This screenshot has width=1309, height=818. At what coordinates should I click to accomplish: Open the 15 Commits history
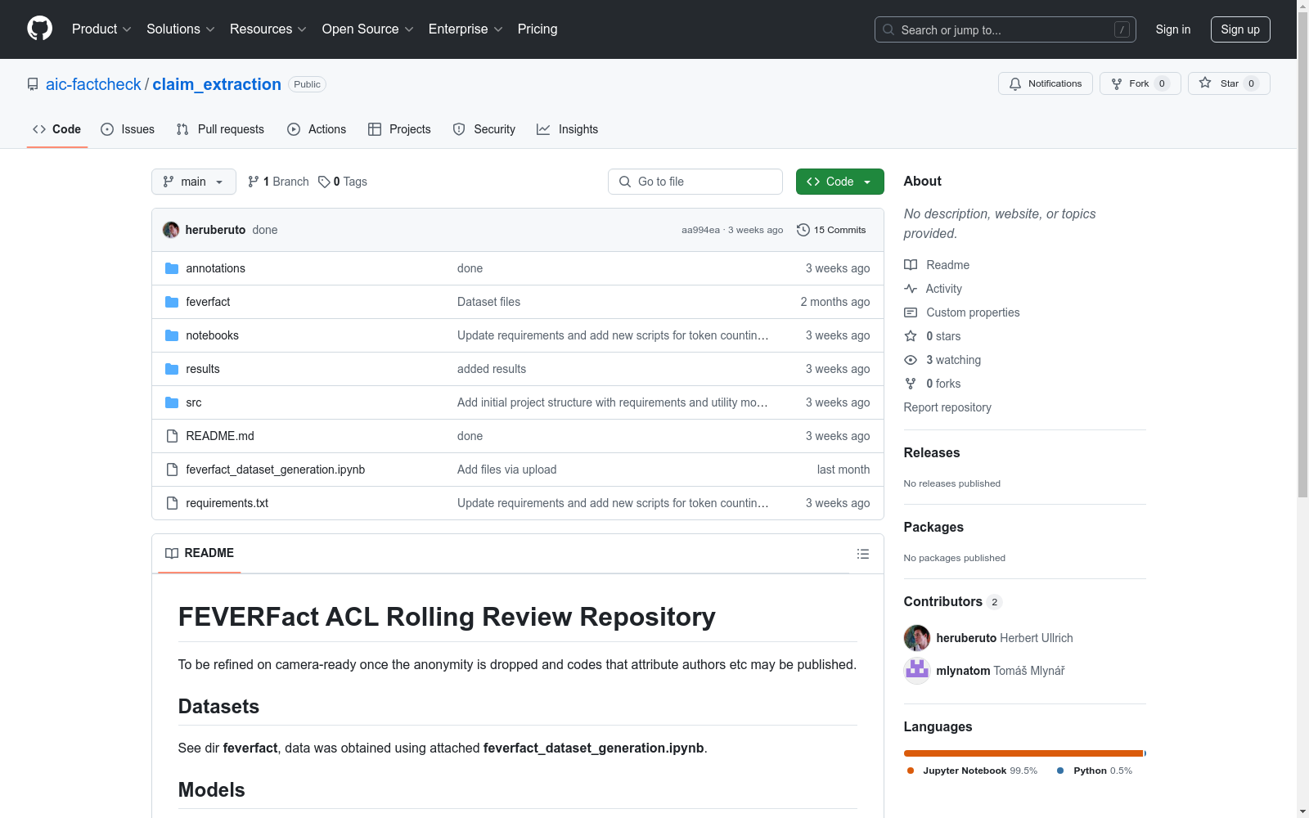[x=831, y=230]
